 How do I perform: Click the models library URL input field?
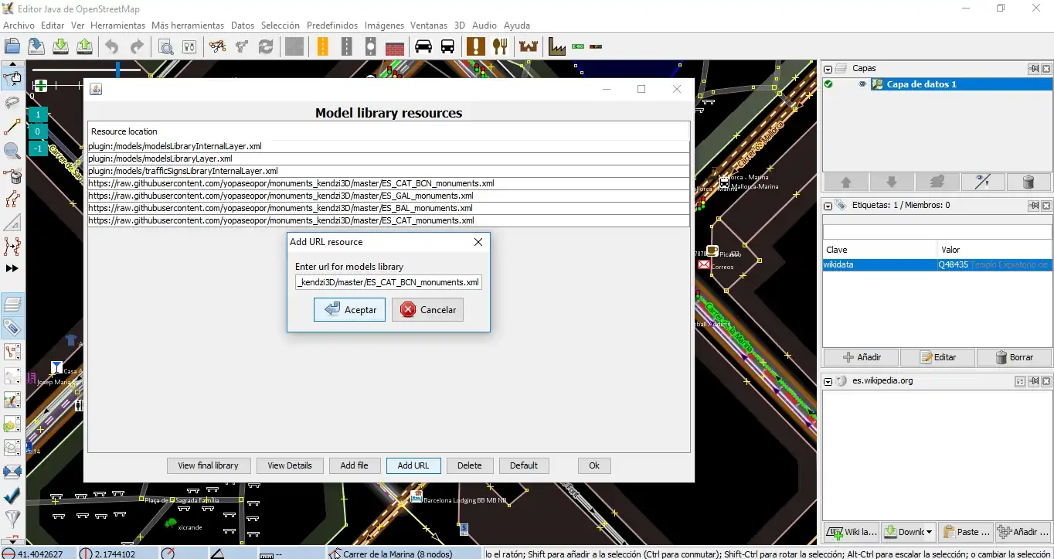[x=389, y=282]
